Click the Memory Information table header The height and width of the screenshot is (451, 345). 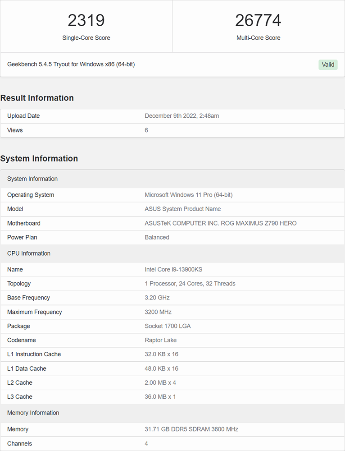point(172,413)
